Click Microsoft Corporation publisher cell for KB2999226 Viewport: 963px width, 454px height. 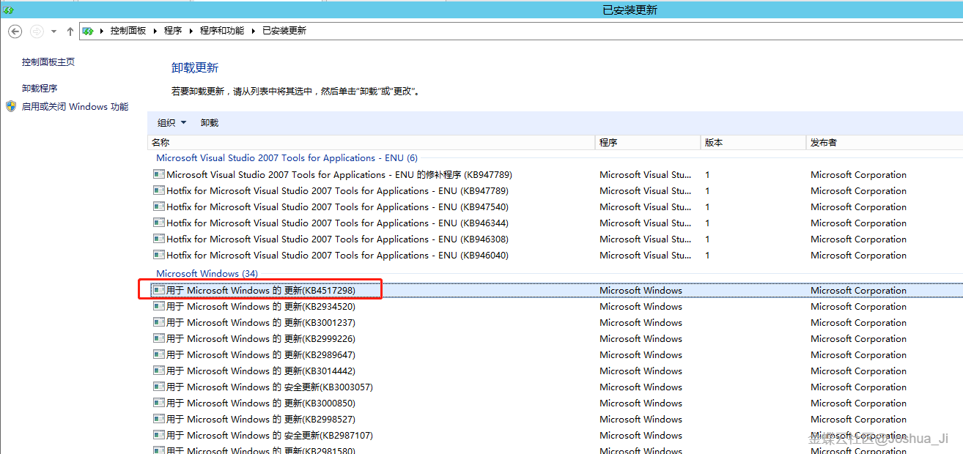coord(858,339)
